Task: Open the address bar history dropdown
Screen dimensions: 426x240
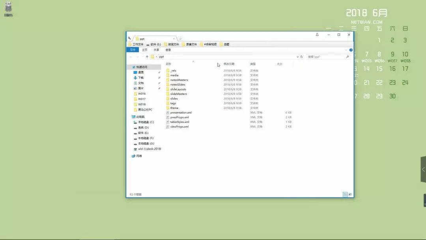Action: coord(297,57)
